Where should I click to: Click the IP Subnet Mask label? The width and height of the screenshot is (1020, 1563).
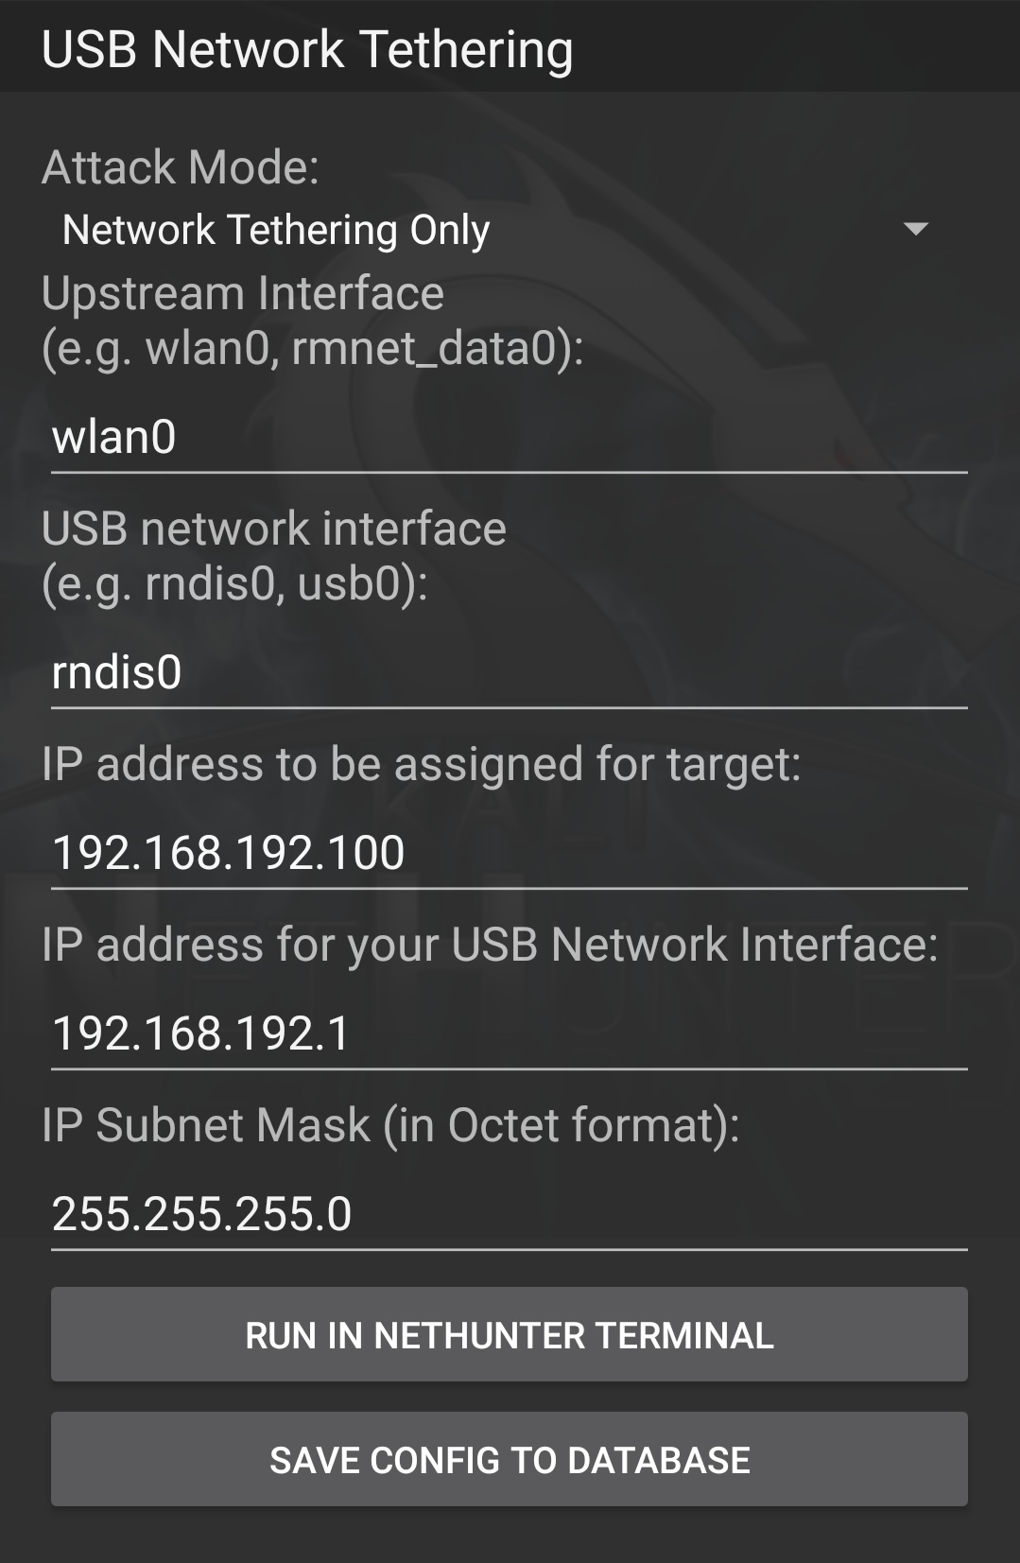(390, 1125)
